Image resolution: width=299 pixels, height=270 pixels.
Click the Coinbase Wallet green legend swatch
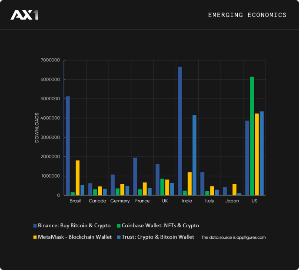point(119,226)
